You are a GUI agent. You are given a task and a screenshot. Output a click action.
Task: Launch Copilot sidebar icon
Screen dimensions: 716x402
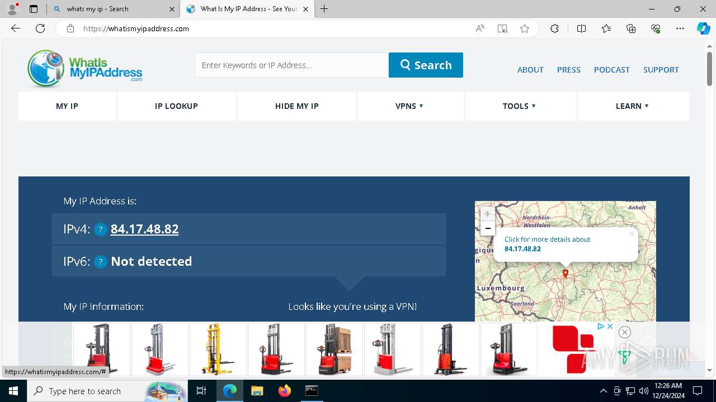point(703,28)
